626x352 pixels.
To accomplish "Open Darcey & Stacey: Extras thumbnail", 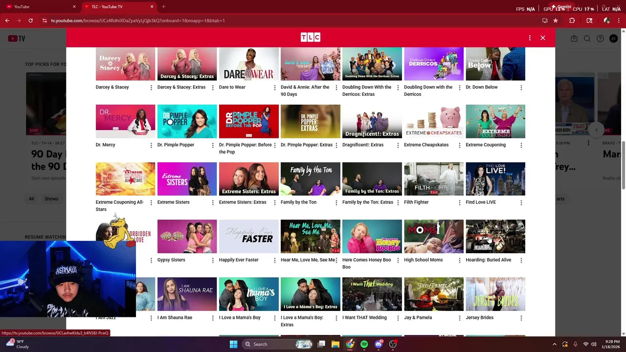I will (187, 64).
